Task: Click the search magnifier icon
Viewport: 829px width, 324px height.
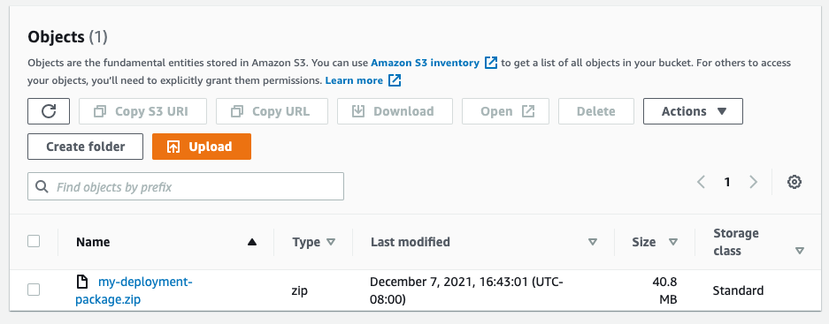Action: 42,187
